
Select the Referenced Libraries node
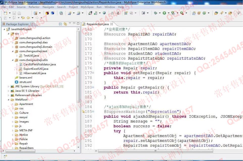click(x=28, y=95)
